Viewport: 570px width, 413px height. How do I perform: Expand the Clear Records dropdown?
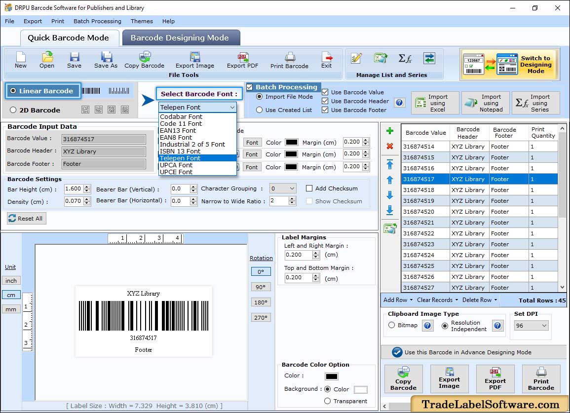456,300
